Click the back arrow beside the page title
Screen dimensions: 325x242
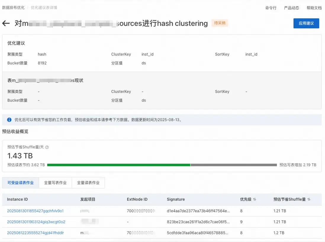[x=6, y=23]
